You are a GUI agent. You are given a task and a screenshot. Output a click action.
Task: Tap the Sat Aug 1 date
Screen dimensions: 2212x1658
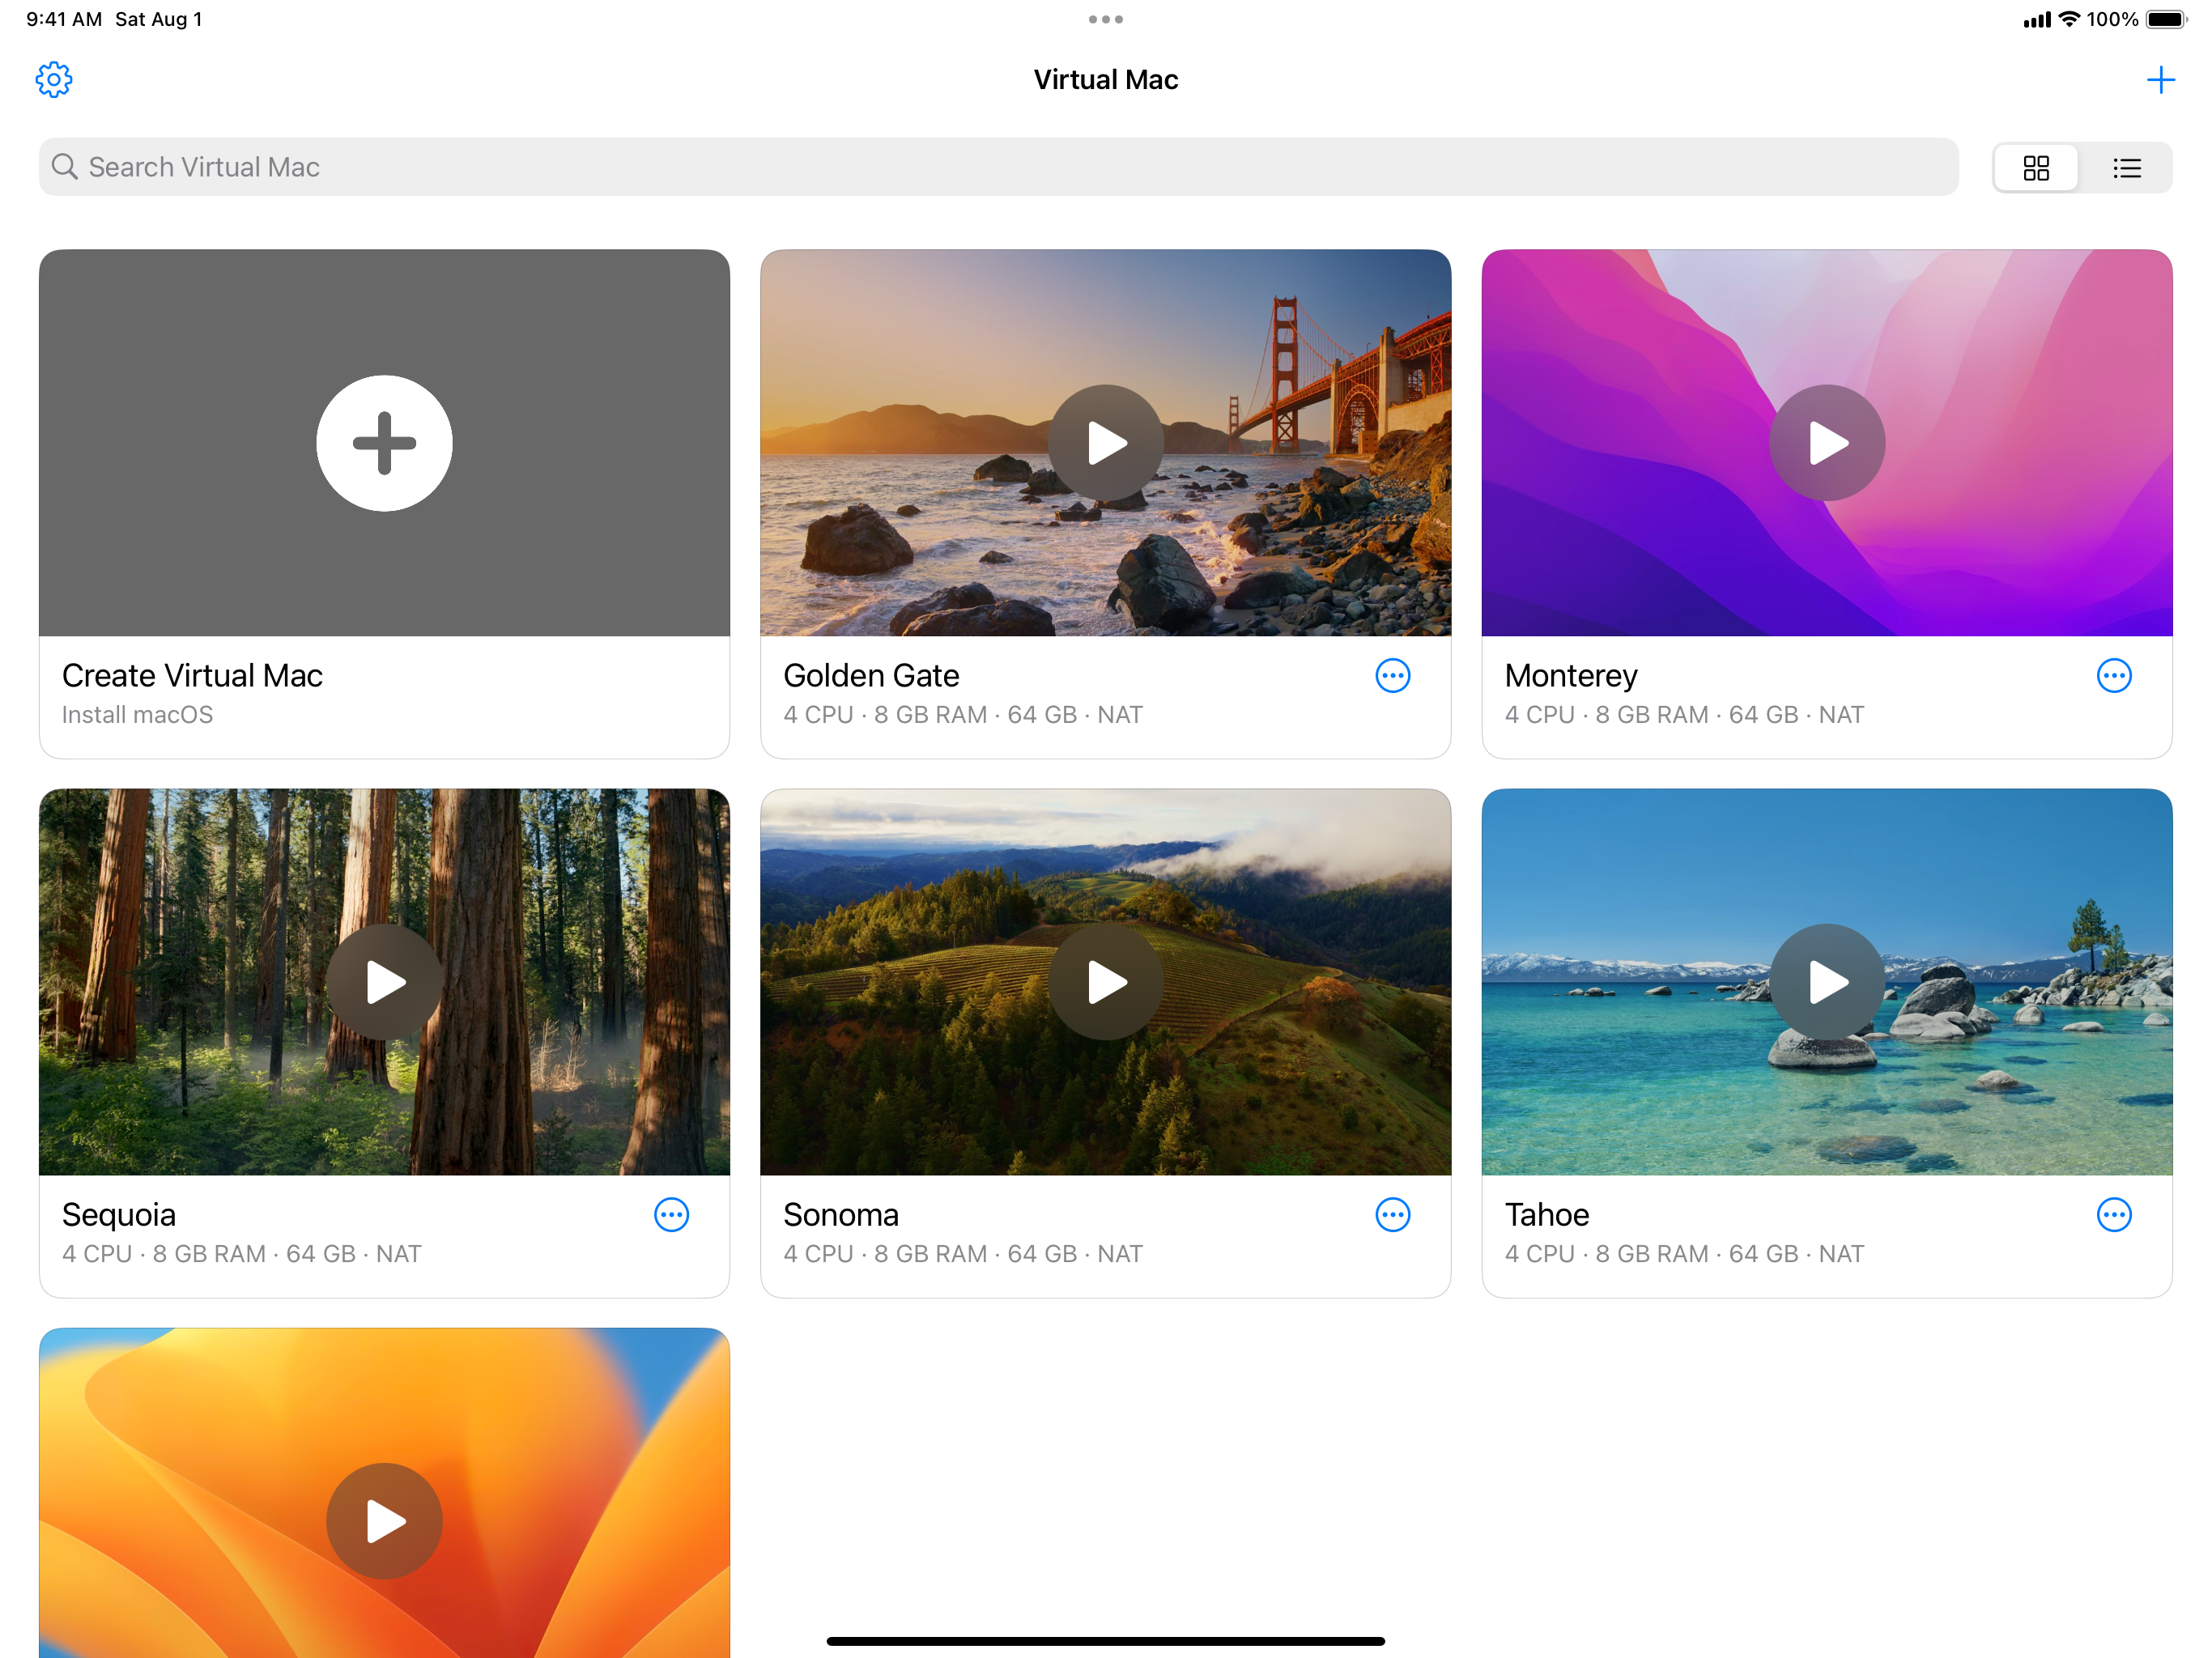[159, 19]
